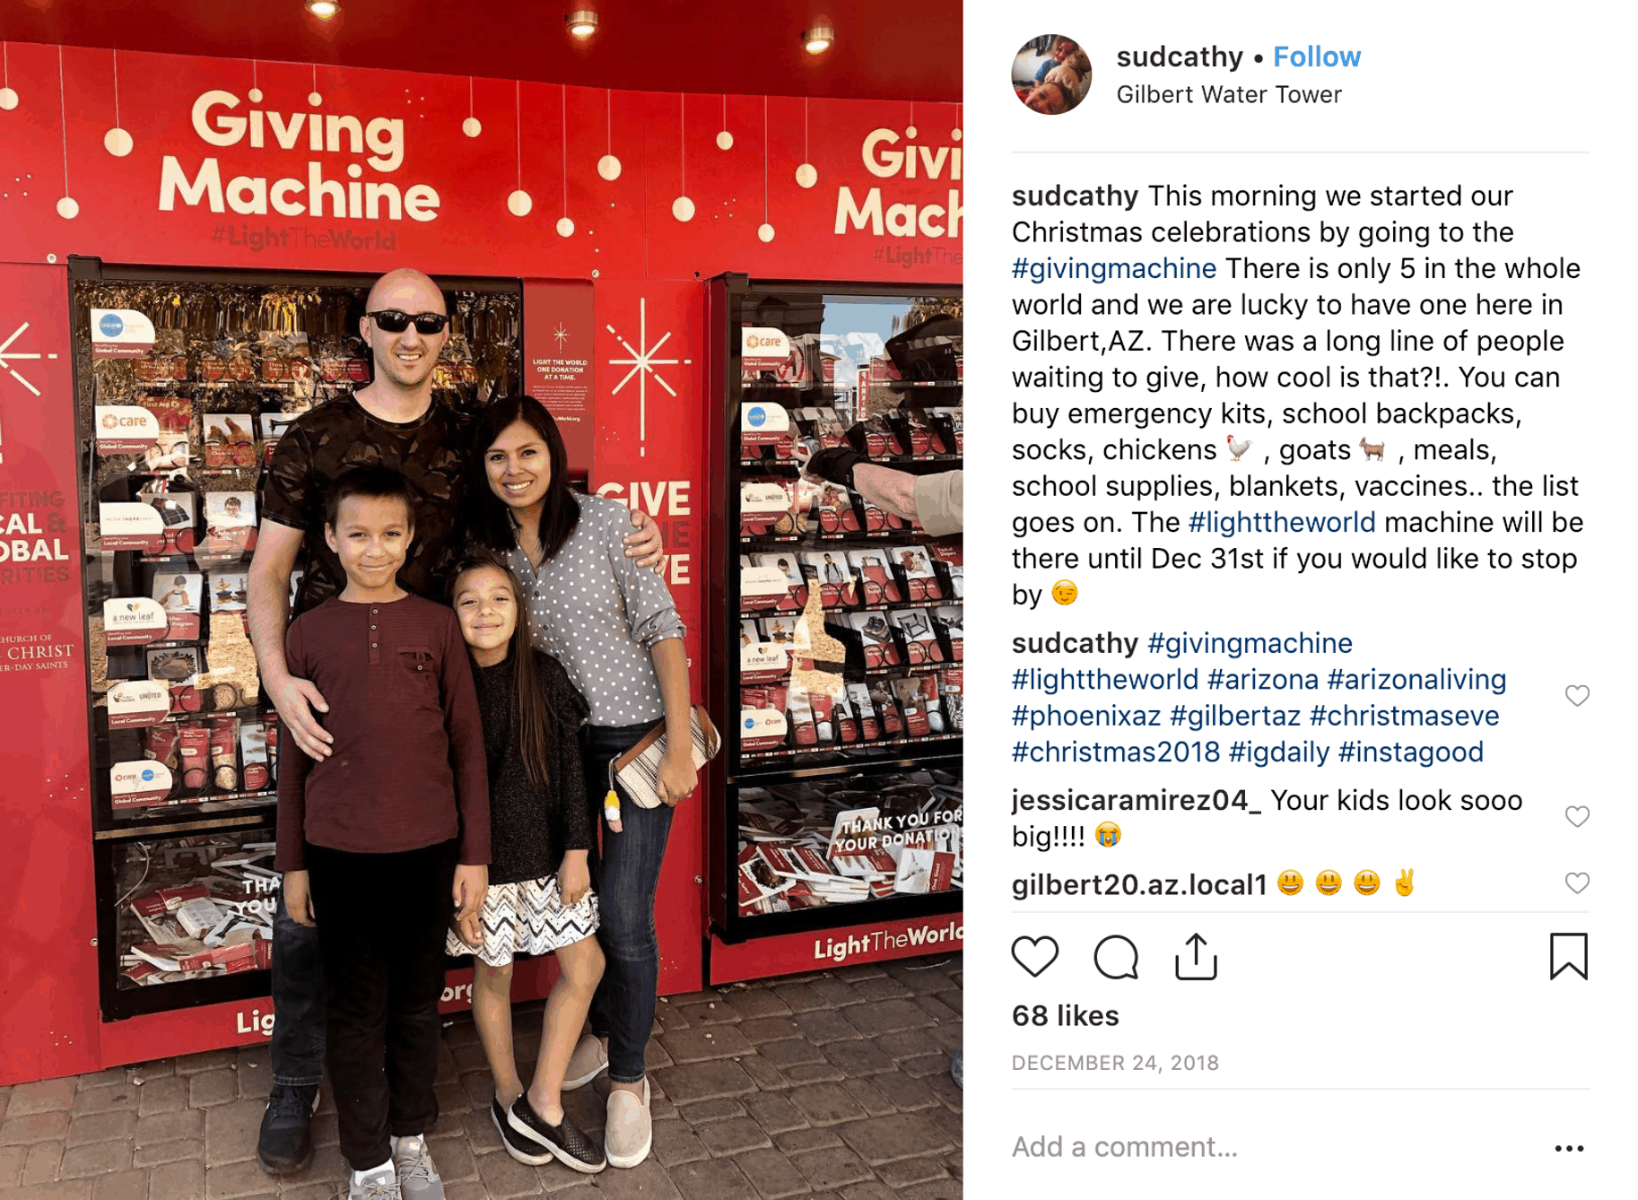Like sudcathy's hashtag comment

coord(1577,696)
